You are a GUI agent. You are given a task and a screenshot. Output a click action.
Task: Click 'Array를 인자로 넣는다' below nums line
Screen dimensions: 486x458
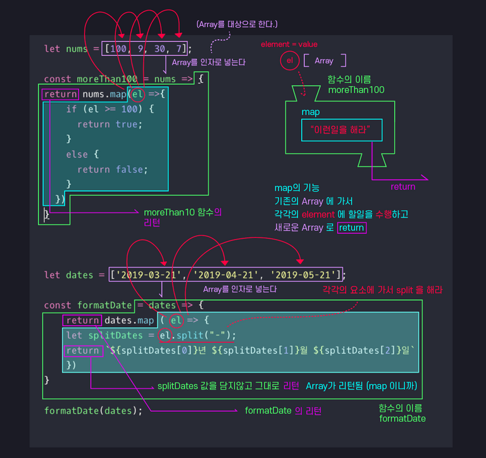pyautogui.click(x=209, y=62)
